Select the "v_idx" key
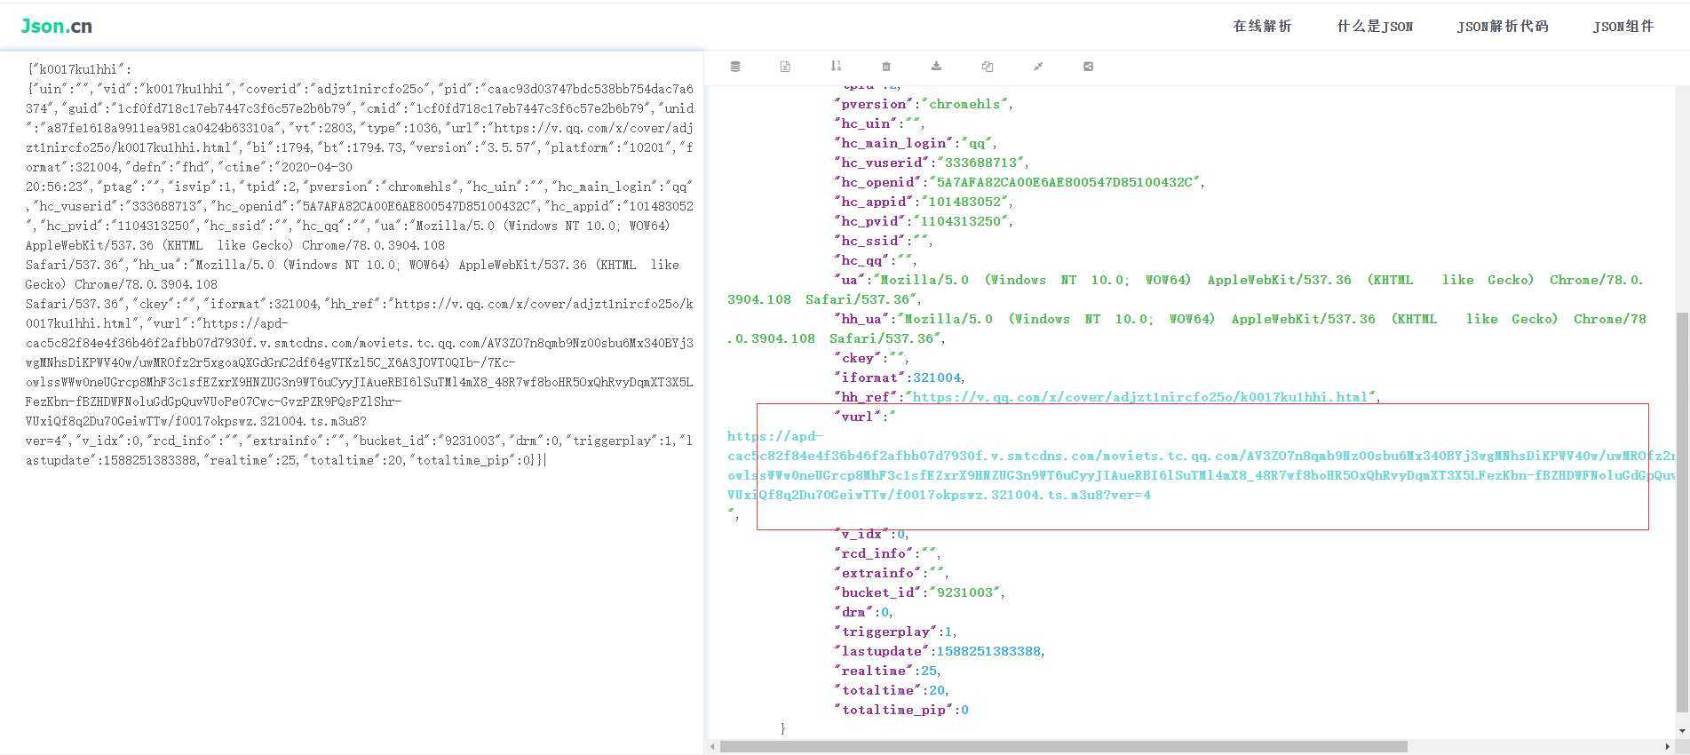Screen dimensions: 1690x755 point(861,534)
